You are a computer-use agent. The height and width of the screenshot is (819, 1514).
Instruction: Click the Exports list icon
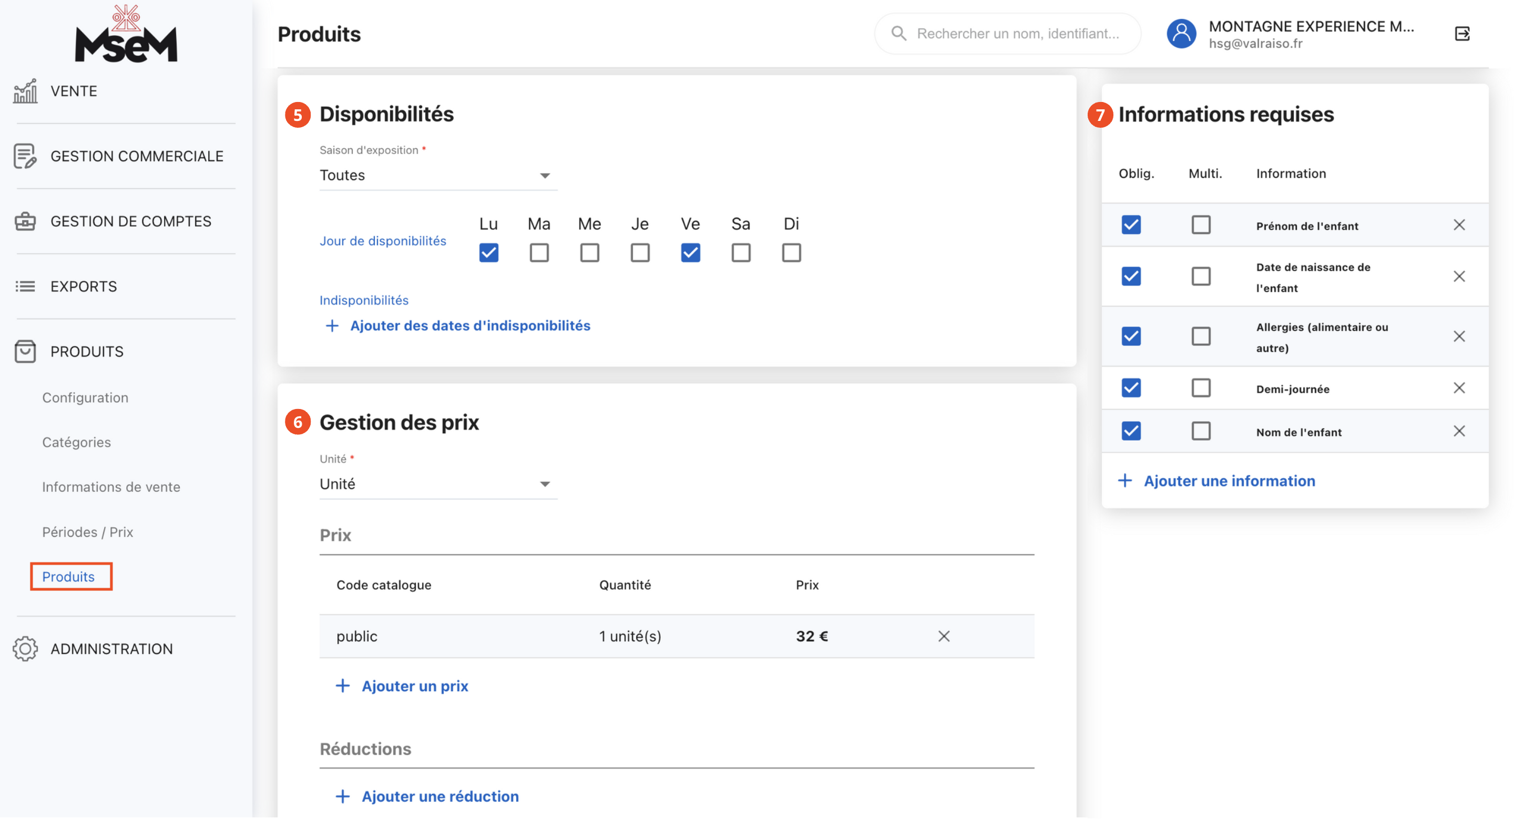[25, 286]
